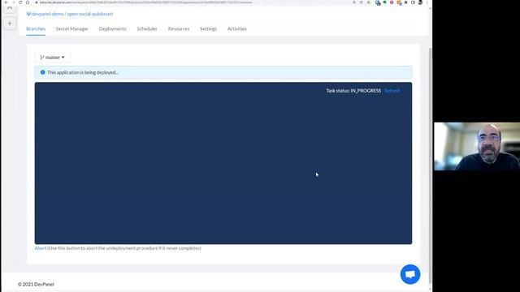This screenshot has width=520, height=292.
Task: Expand the master branch dropdown
Action: click(52, 58)
